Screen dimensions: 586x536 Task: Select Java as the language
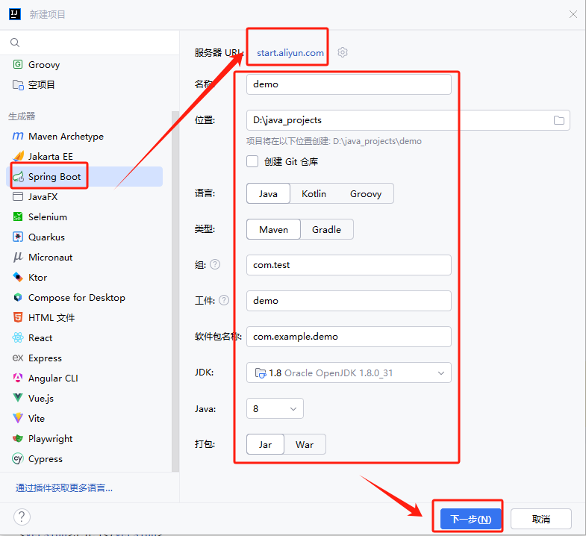click(268, 193)
